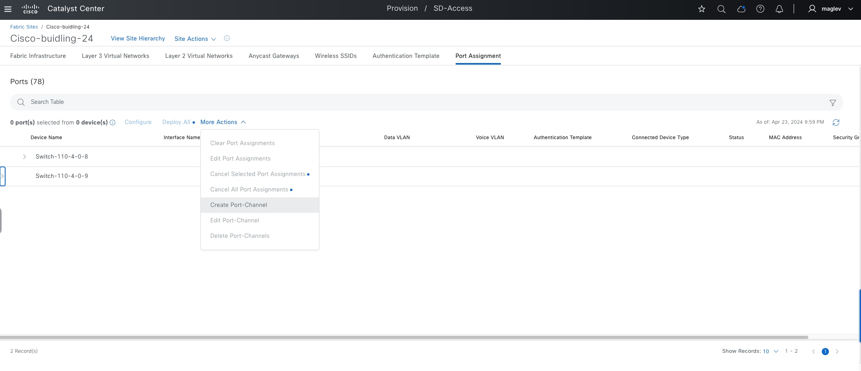Viewport: 861px width, 371px height.
Task: Click the favorites star icon
Action: pyautogui.click(x=702, y=9)
